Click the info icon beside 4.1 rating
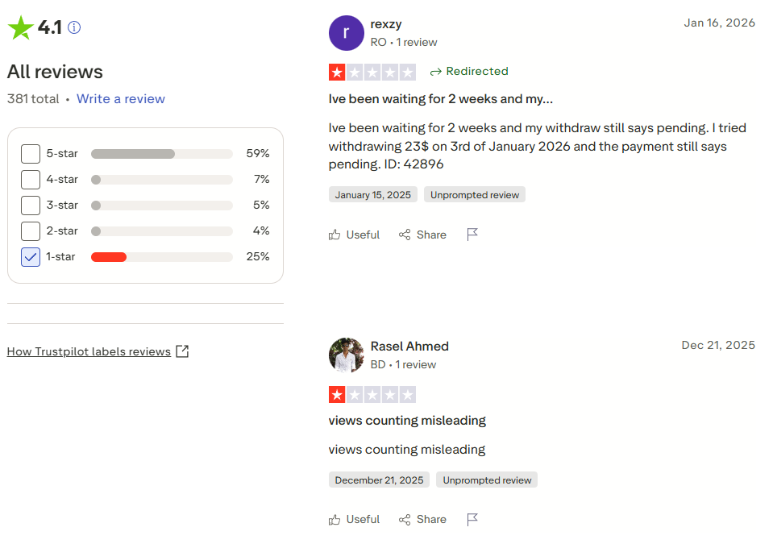 point(74,27)
